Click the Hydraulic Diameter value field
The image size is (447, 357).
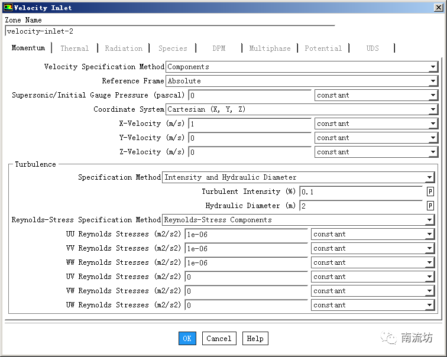click(x=361, y=206)
